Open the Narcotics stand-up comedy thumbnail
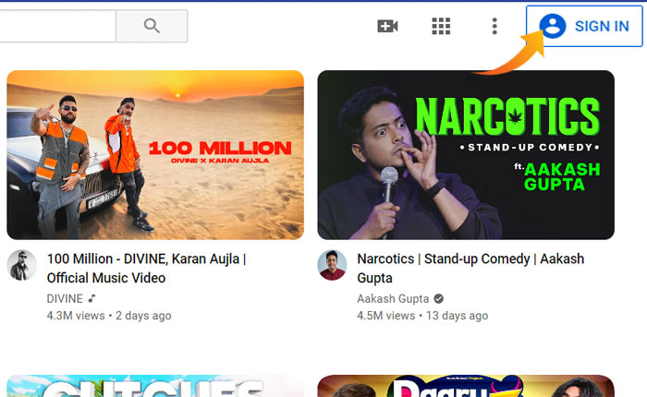The image size is (647, 397). (466, 155)
